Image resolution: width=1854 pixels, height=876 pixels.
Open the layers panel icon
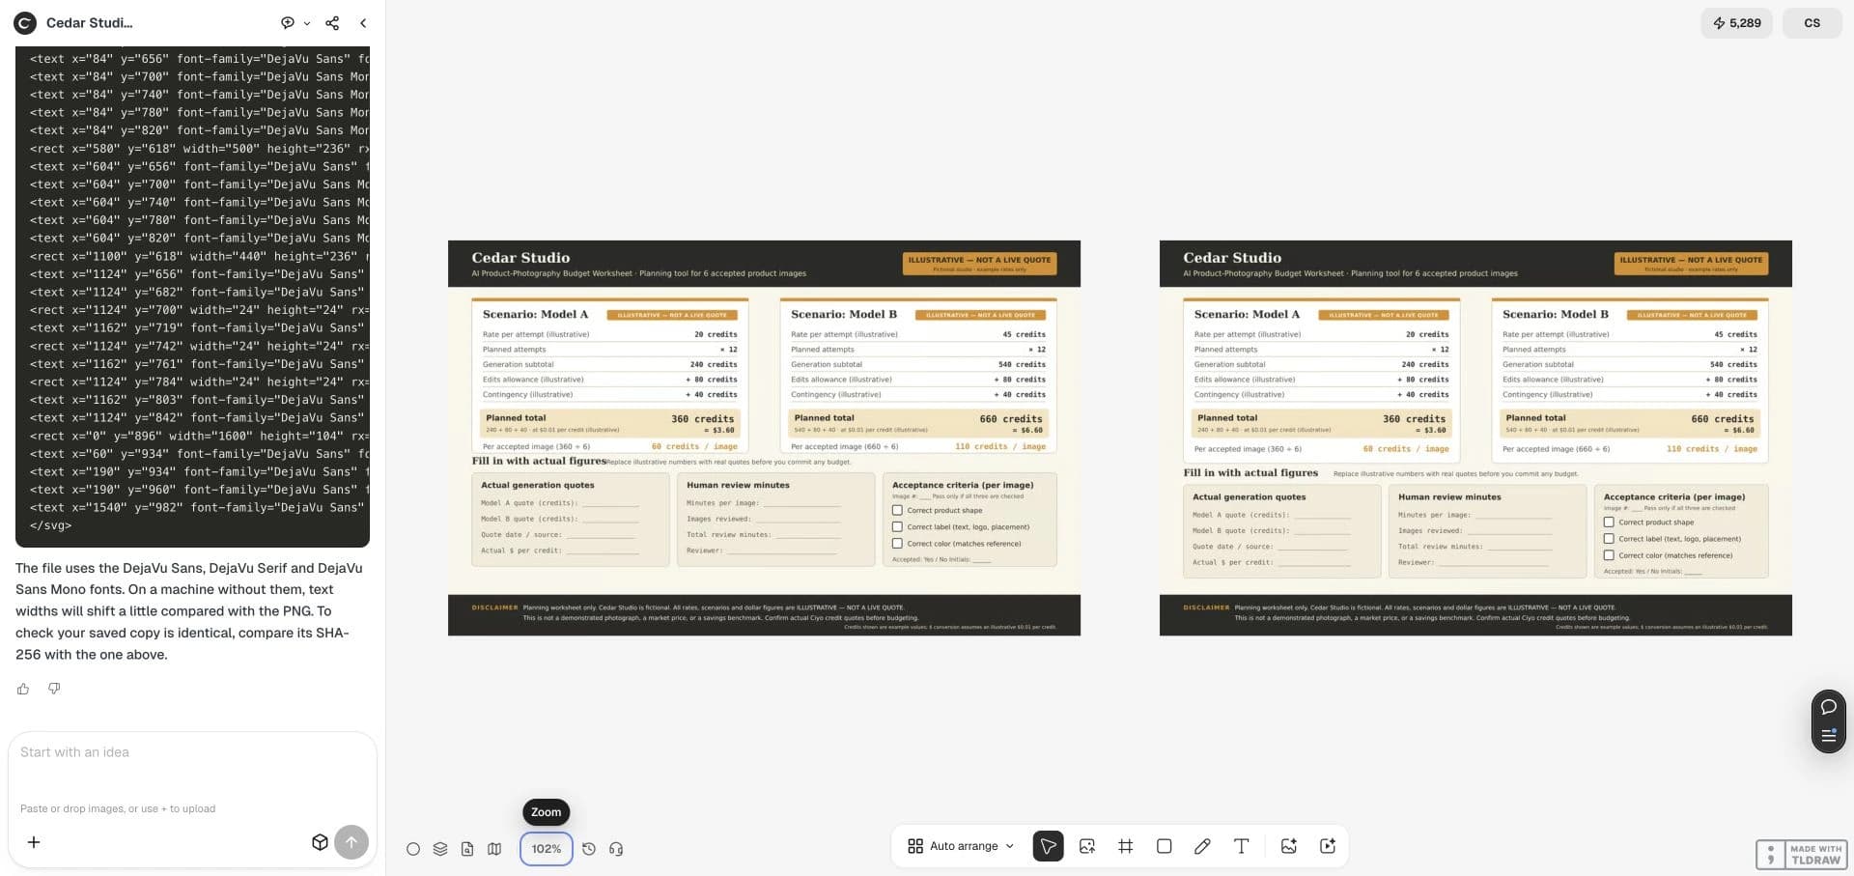[440, 849]
